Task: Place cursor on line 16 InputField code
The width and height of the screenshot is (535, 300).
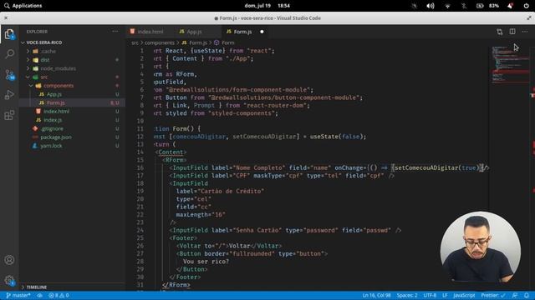Action: [329, 167]
